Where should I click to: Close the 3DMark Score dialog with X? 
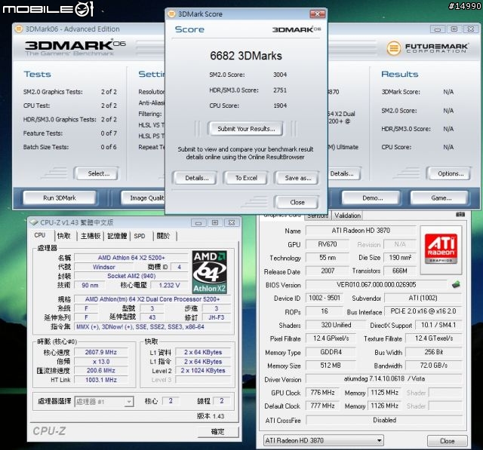click(x=318, y=14)
